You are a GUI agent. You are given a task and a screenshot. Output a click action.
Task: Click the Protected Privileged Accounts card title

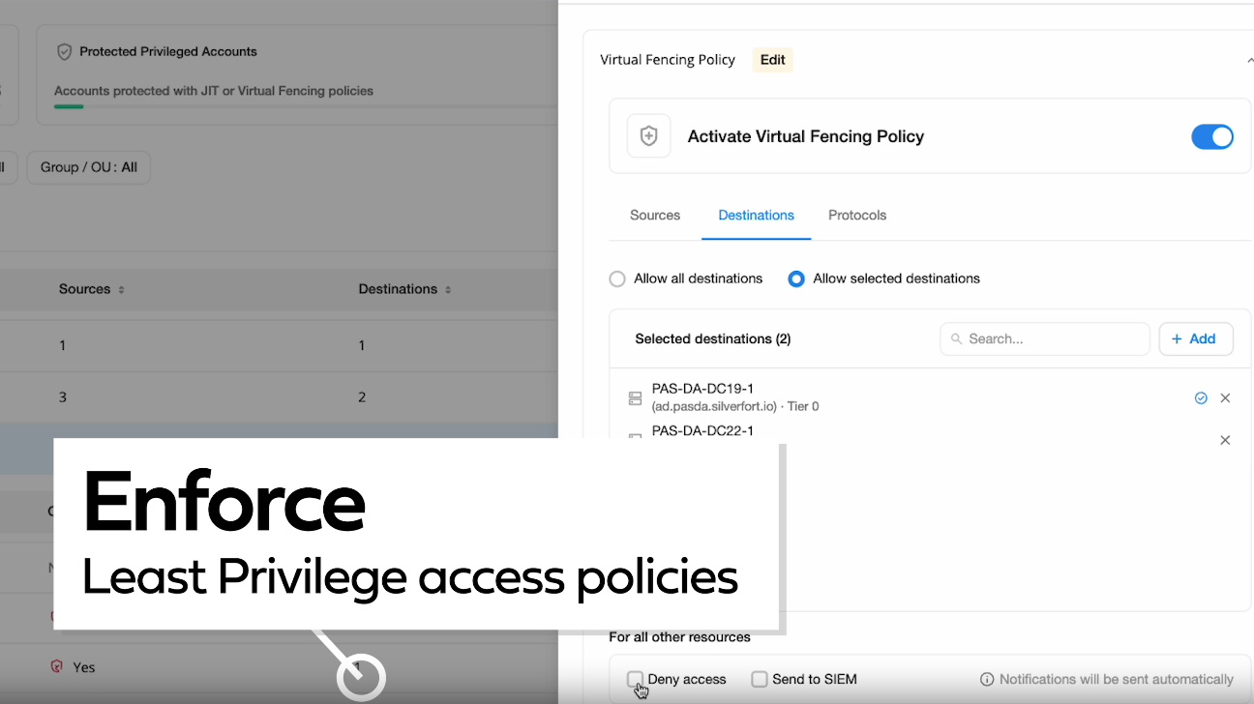(168, 51)
